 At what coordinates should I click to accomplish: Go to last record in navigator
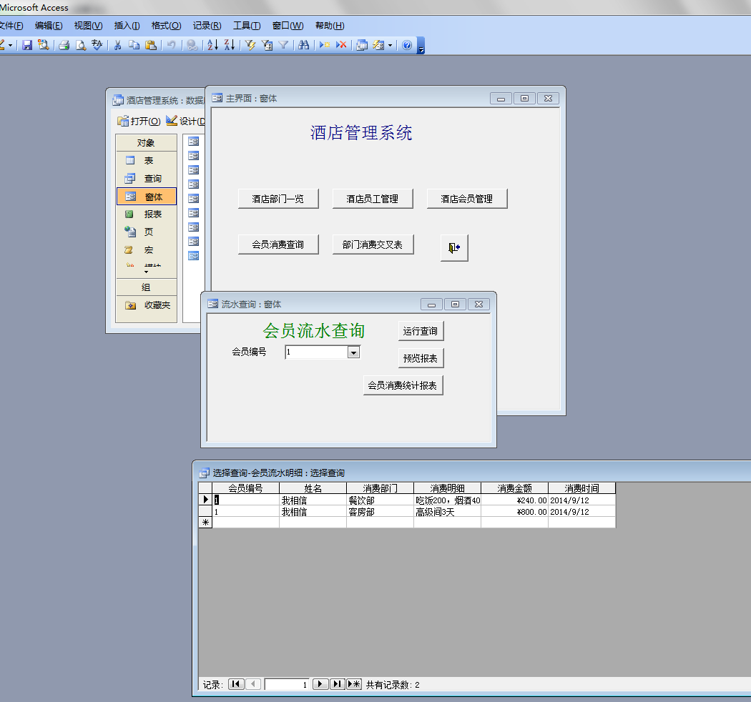pos(337,684)
